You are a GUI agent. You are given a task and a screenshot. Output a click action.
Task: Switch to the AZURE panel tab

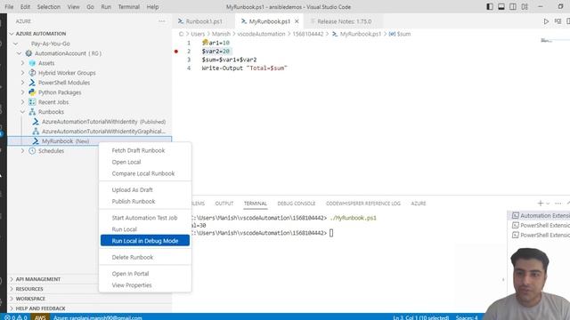419,204
